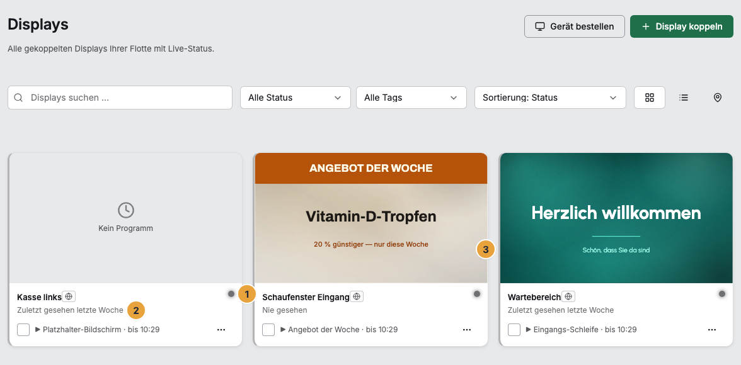The height and width of the screenshot is (365, 741).
Task: Click Display koppeln button
Action: click(x=682, y=26)
